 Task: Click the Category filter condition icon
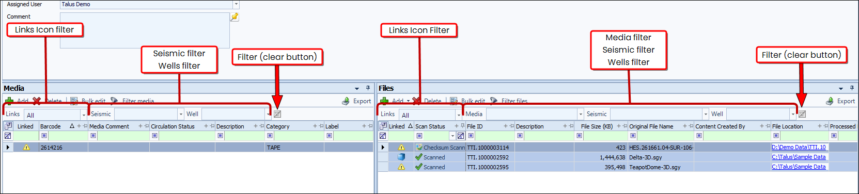tap(270, 136)
